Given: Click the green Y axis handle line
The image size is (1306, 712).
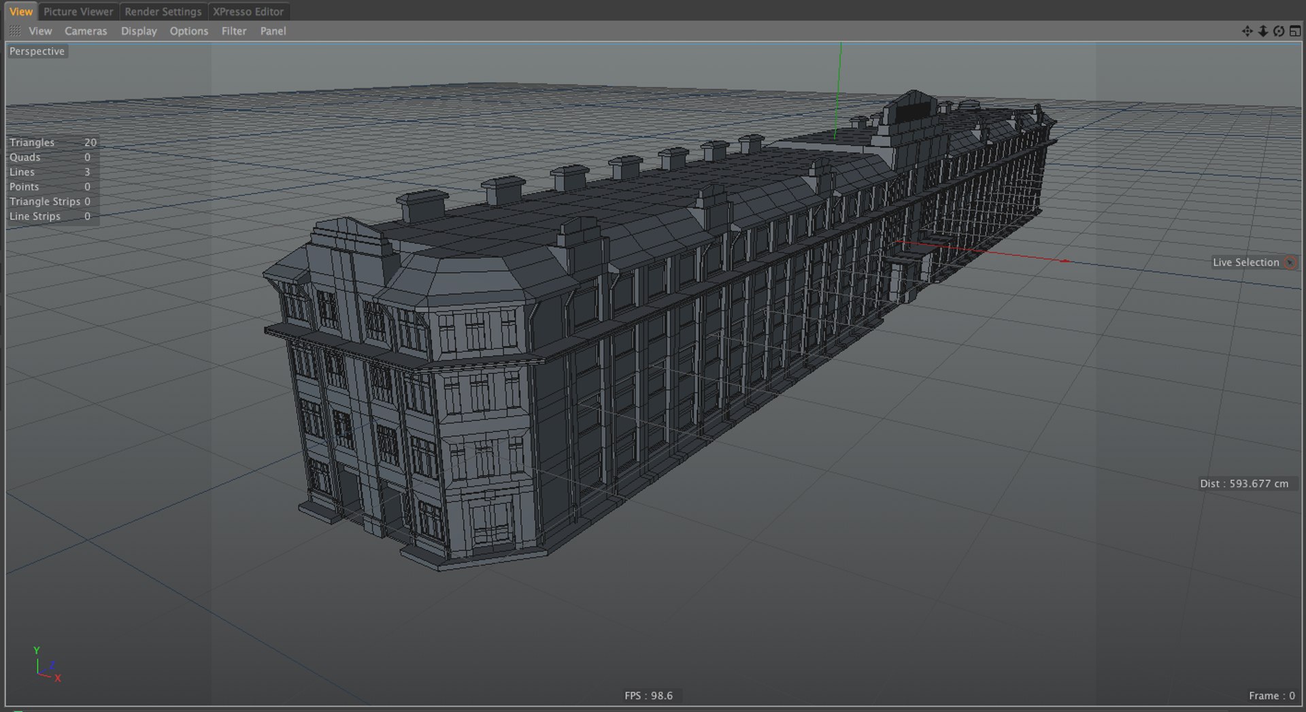Looking at the screenshot, I should (838, 91).
